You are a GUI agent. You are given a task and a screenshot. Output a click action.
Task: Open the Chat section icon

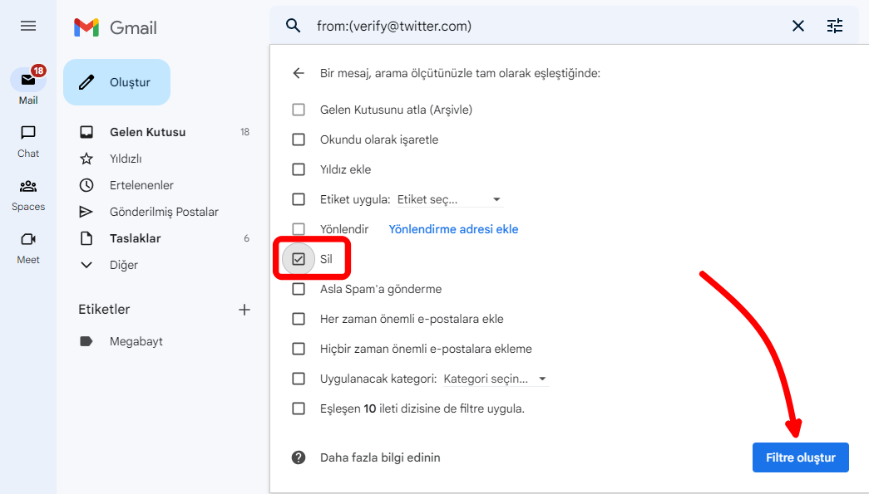pyautogui.click(x=28, y=133)
